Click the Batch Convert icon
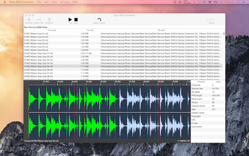Screen dimensions: 249x156 pyautogui.click(x=99, y=20)
